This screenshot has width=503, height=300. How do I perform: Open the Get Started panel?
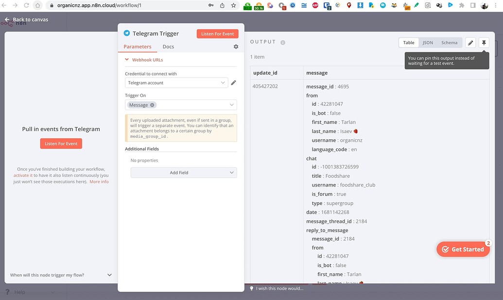tap(462, 249)
